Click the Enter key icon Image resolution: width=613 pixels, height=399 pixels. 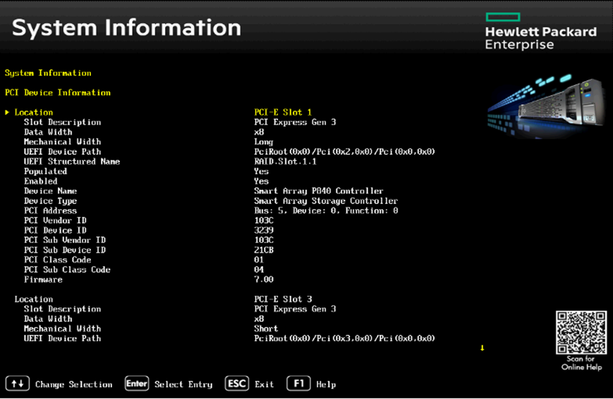pos(137,384)
